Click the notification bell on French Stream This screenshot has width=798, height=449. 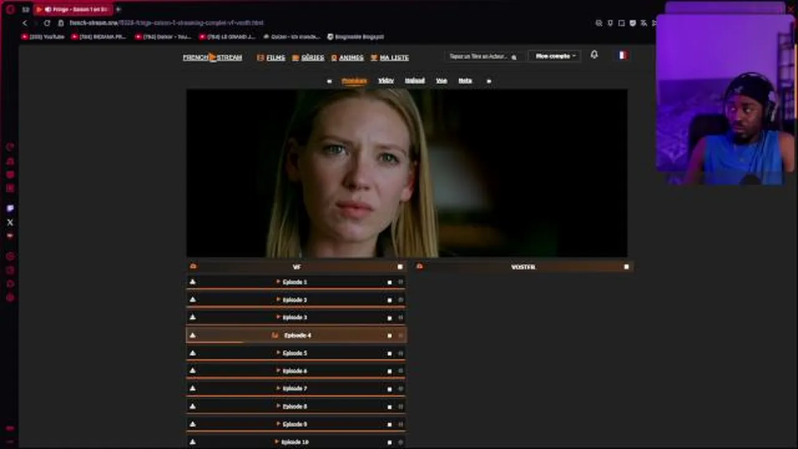[594, 55]
